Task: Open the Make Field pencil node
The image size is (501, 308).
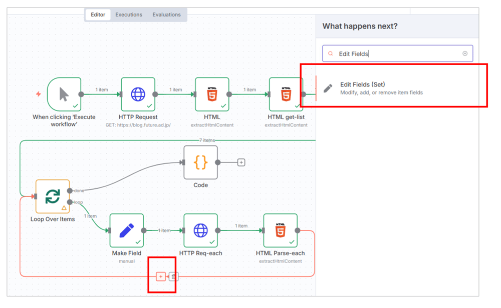Action: (x=127, y=230)
